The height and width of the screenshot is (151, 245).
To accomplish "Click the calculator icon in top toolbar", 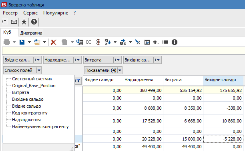I will click(5, 22).
